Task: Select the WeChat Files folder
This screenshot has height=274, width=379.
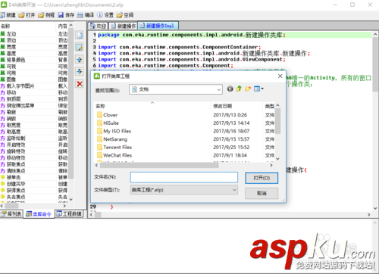Action: 114,155
